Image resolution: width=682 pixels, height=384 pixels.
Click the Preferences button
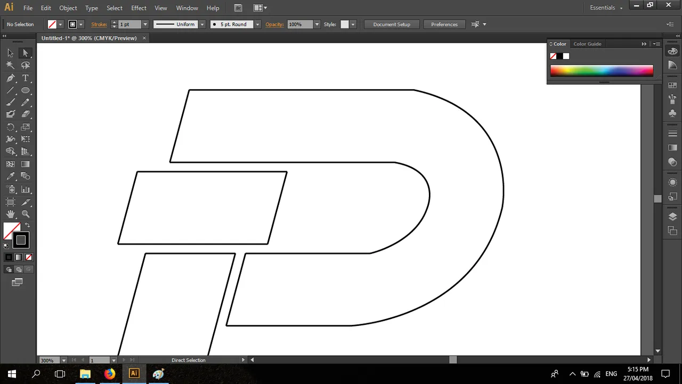click(444, 25)
